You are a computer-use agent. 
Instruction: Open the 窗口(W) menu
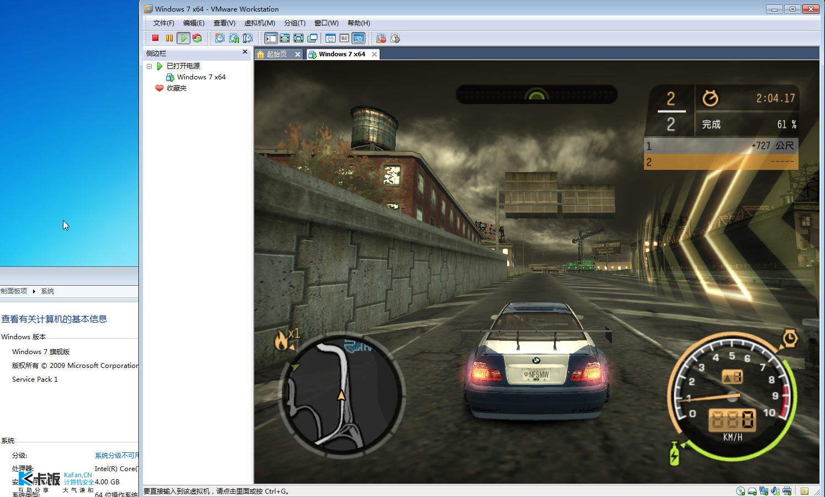click(326, 23)
